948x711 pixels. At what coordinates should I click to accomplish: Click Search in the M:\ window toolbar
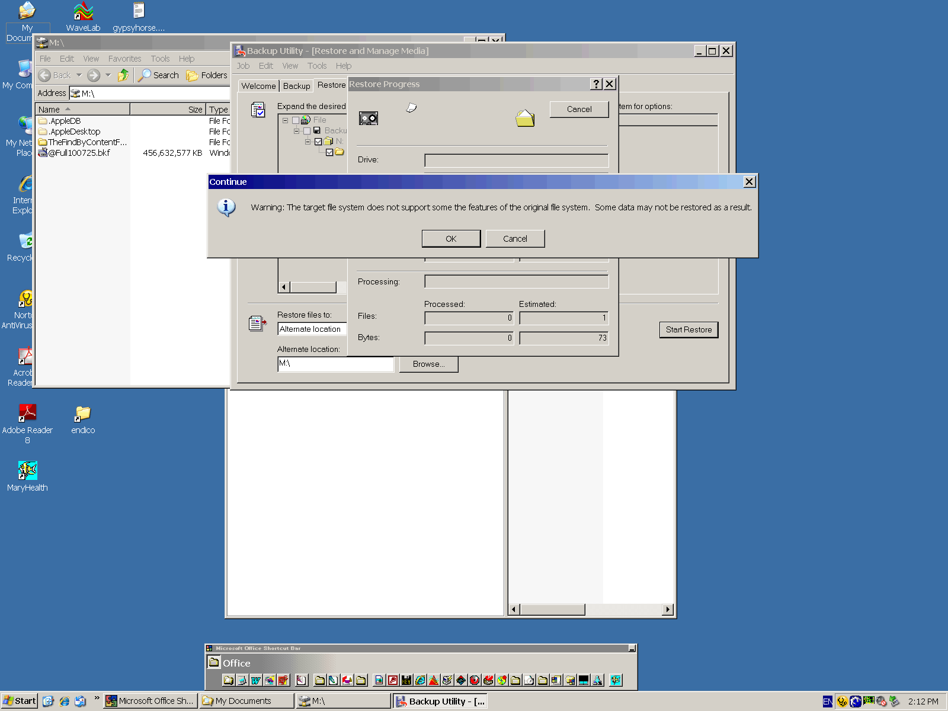pos(158,75)
